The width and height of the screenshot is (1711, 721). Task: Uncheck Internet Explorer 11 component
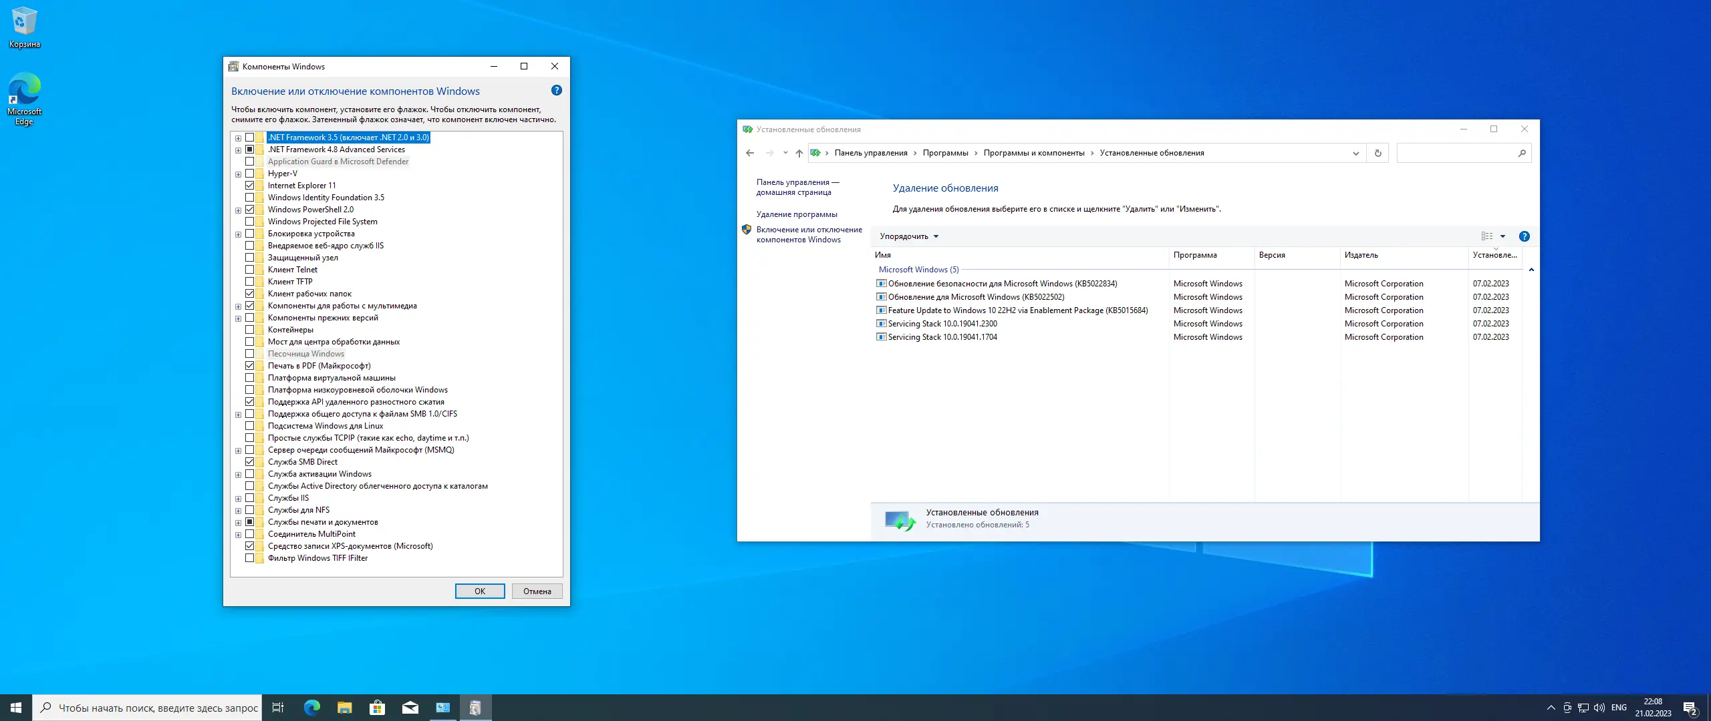[249, 186]
